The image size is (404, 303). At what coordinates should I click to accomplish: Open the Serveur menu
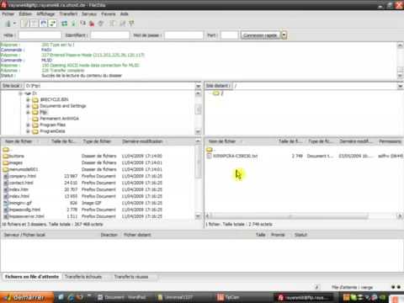[89, 13]
